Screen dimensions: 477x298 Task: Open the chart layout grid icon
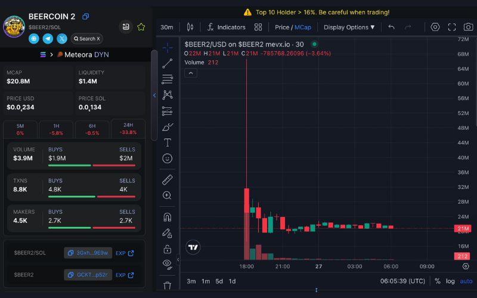pyautogui.click(x=258, y=27)
